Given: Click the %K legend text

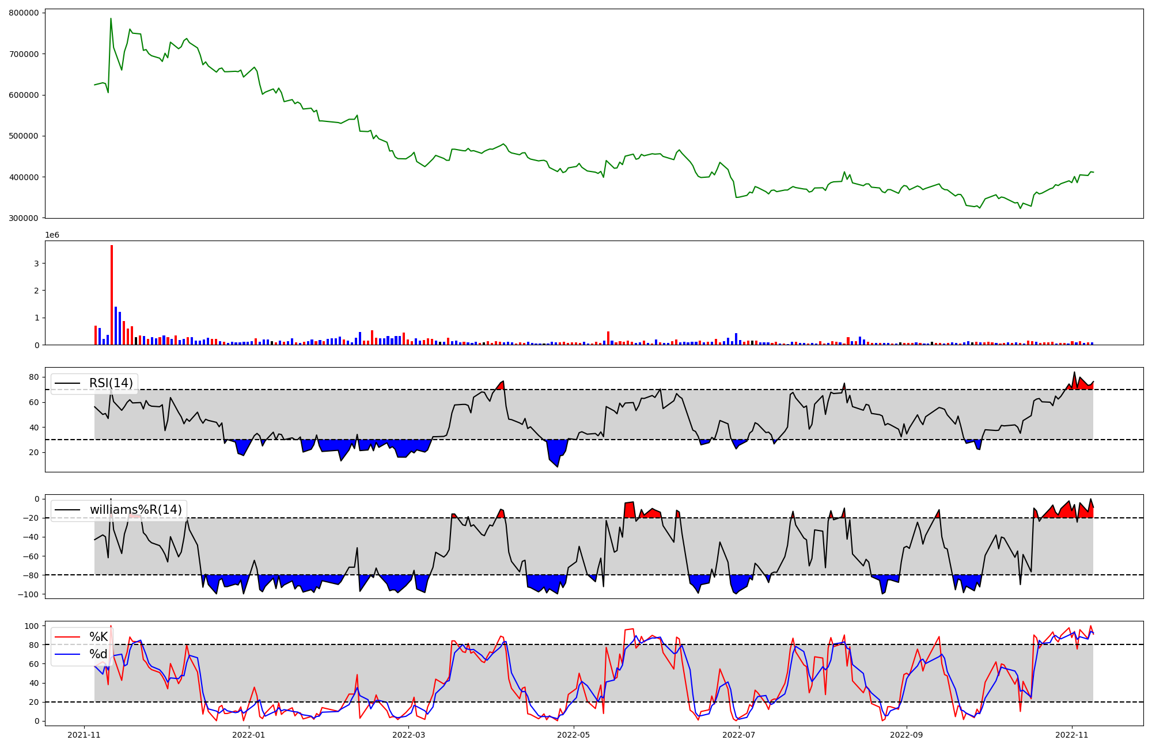Looking at the screenshot, I should (98, 637).
